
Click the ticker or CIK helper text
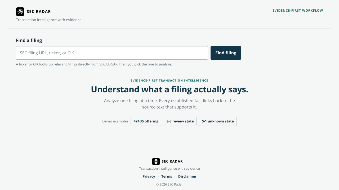[94, 64]
